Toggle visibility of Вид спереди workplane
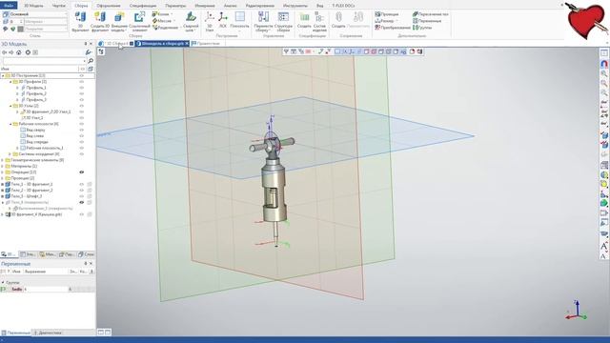 (x=82, y=142)
